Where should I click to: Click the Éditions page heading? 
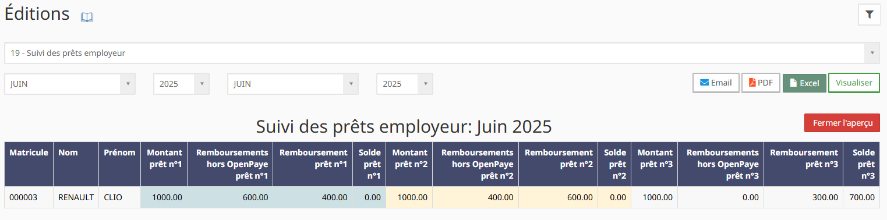tap(37, 14)
